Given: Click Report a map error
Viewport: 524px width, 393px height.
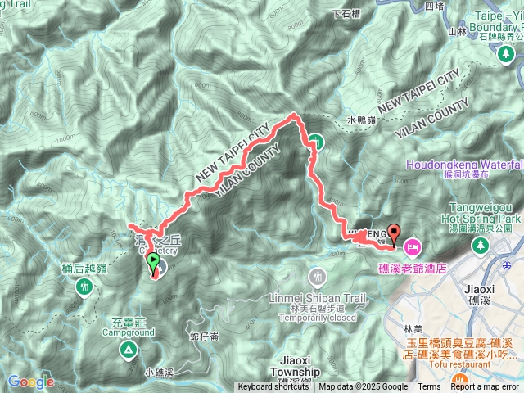Looking at the screenshot, I should click(x=485, y=387).
